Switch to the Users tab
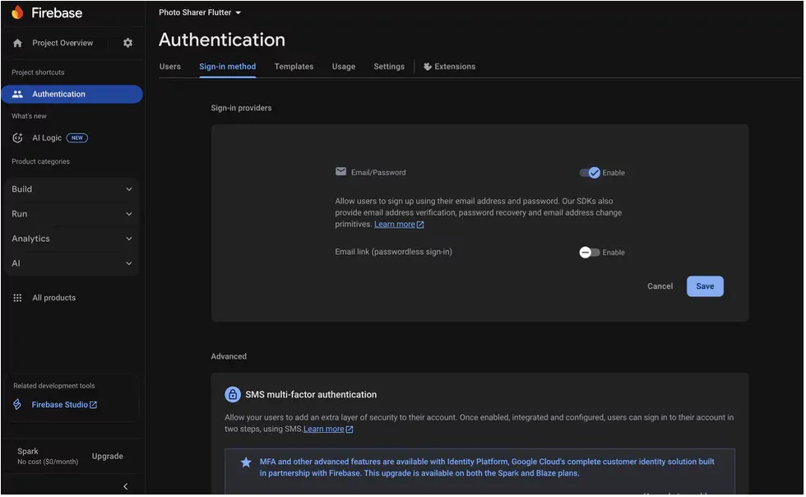Screen dimensions: 806x497 (x=170, y=67)
